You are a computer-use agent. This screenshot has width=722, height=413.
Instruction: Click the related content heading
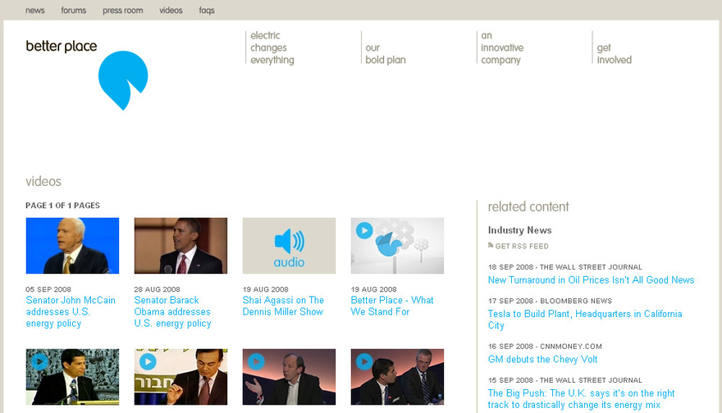click(x=528, y=207)
